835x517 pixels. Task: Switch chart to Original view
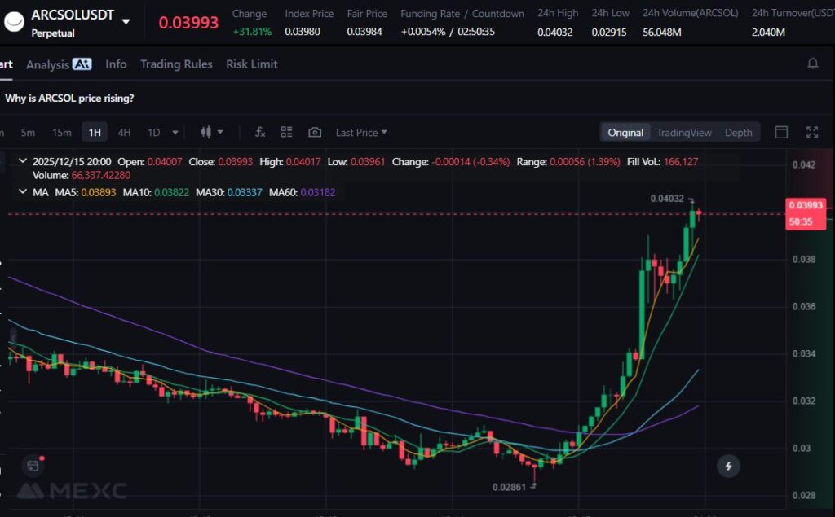[x=625, y=133]
